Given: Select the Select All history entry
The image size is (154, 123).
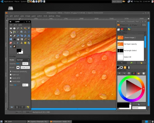Looking at the screenshot, I should tap(130, 57).
